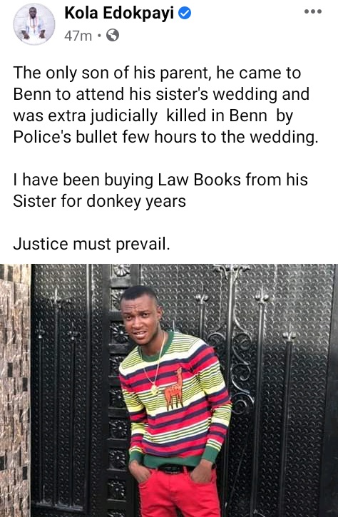This screenshot has height=517, width=338.
Task: Open Kola Edokpayi's profile picture
Action: pyautogui.click(x=34, y=24)
